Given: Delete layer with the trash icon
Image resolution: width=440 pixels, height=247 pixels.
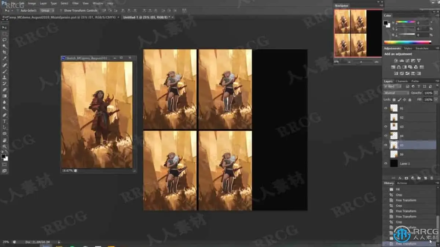Looking at the screenshot, I should point(432,178).
